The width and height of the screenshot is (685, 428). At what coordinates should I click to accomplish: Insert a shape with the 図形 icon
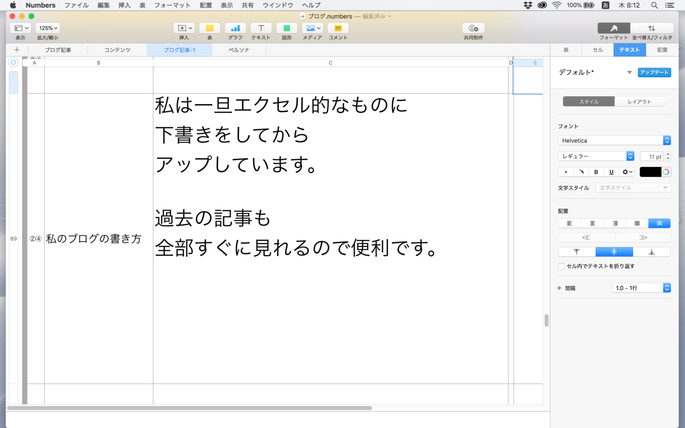[287, 28]
